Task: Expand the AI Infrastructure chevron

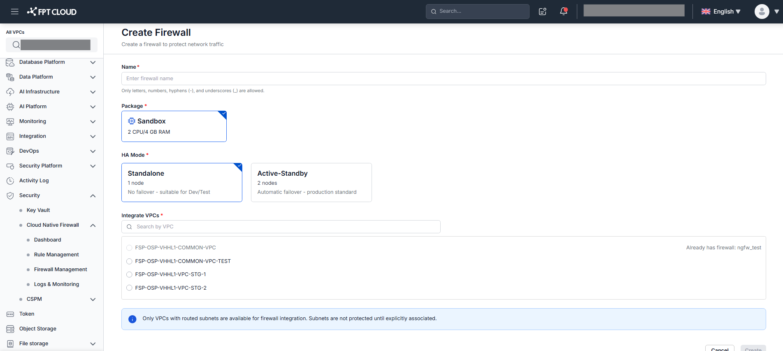Action: pos(93,92)
